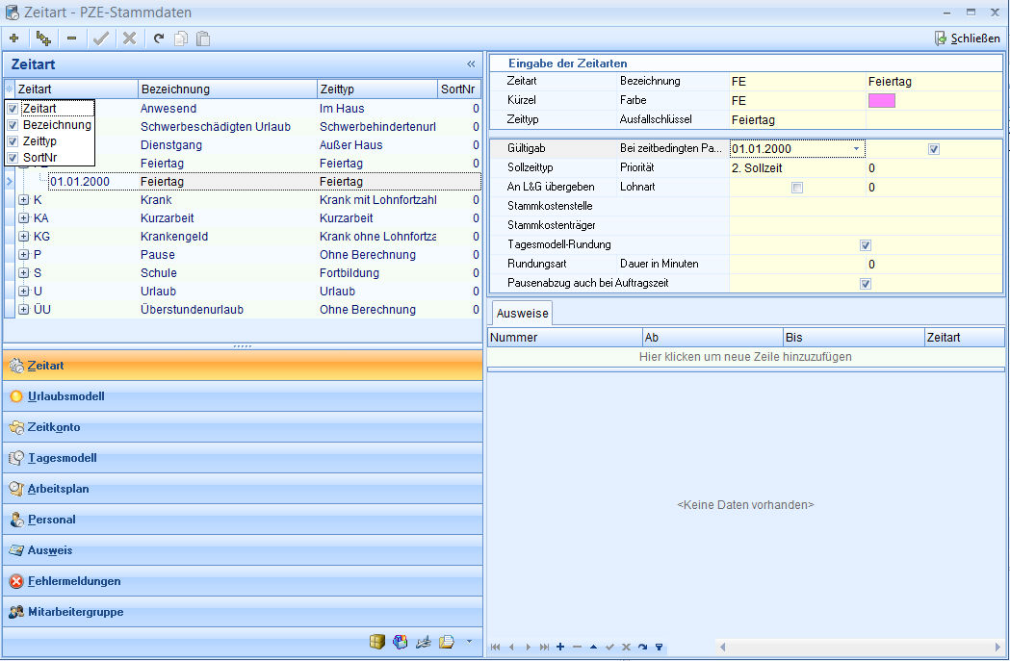Click the refresh arrow in toolbar
This screenshot has width=1010, height=661.
pyautogui.click(x=159, y=38)
